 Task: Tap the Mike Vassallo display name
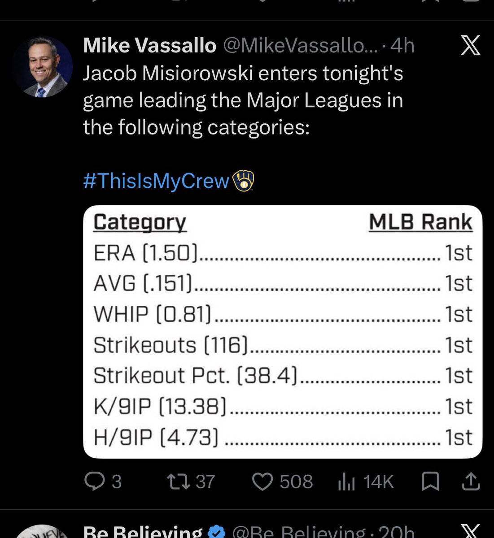(149, 46)
